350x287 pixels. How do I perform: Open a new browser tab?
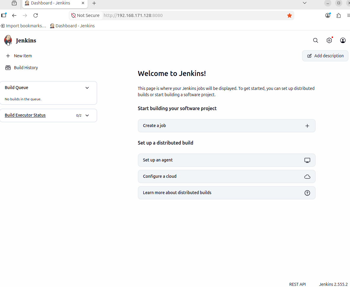click(94, 3)
